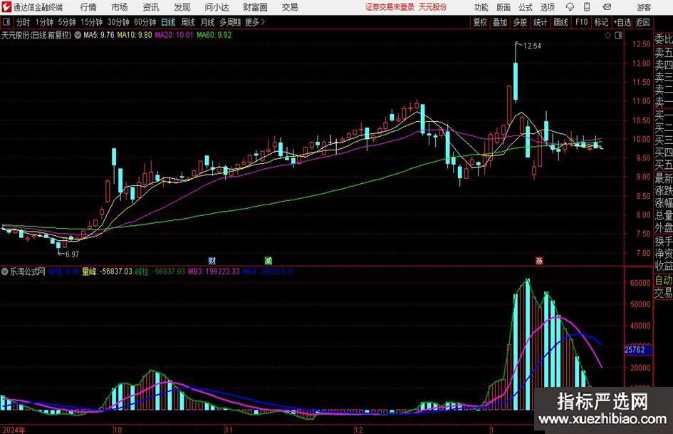Click the MA60: 9.92 indicator label
Viewport: 673px width, 434px height.
coord(214,35)
